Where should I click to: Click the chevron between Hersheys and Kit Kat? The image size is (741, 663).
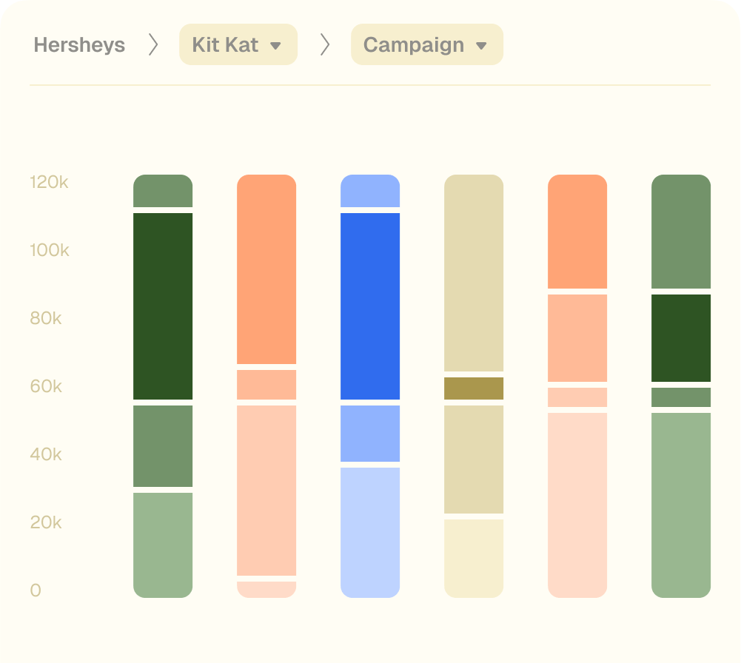coord(153,44)
